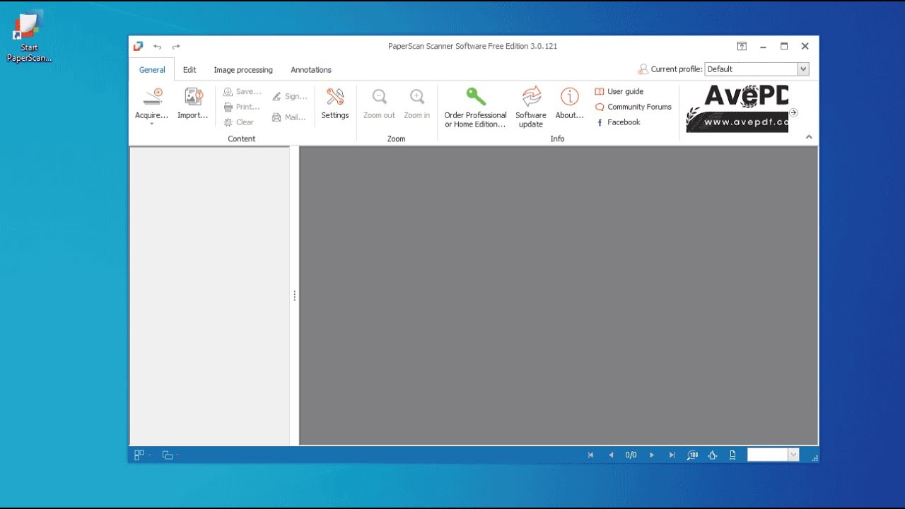Click the window arrangement icon in status bar
The width and height of the screenshot is (905, 509).
point(168,455)
